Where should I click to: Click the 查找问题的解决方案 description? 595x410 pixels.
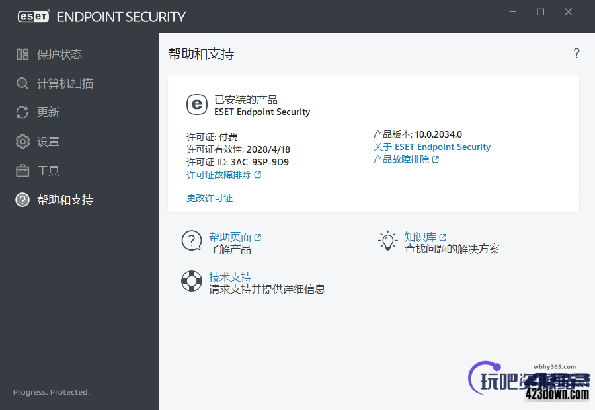[x=452, y=249]
